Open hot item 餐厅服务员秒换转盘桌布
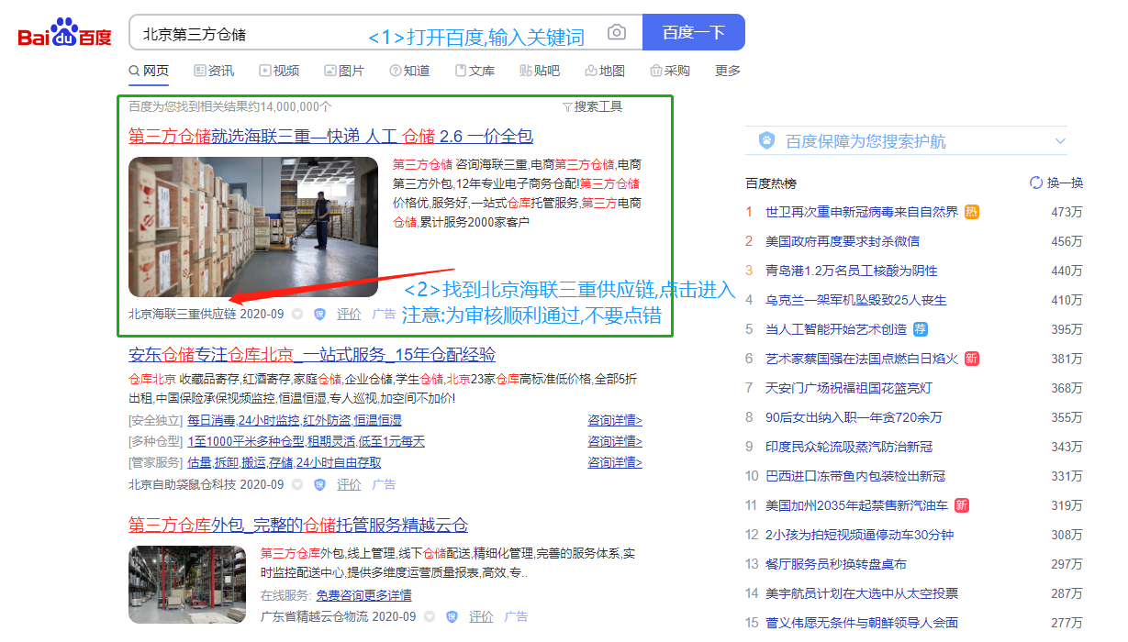The width and height of the screenshot is (1128, 642). 836,564
